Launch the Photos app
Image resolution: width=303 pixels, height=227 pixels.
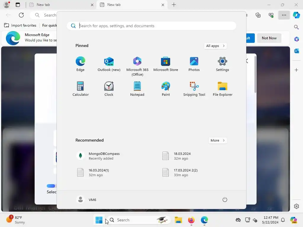pos(194,64)
